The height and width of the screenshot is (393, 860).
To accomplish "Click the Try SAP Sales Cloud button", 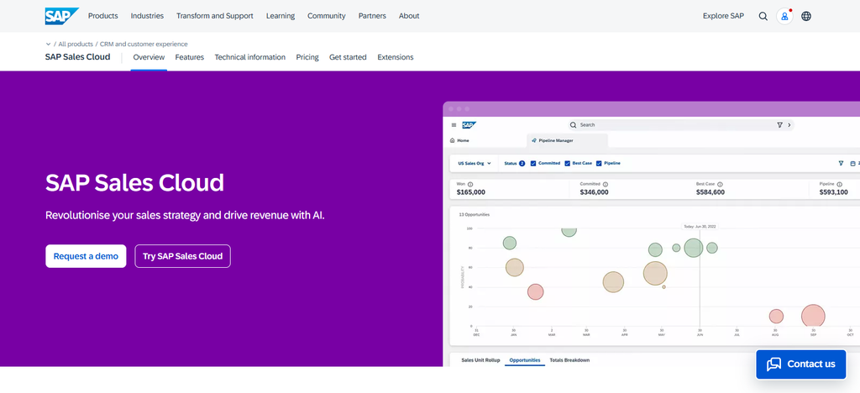I will [182, 256].
